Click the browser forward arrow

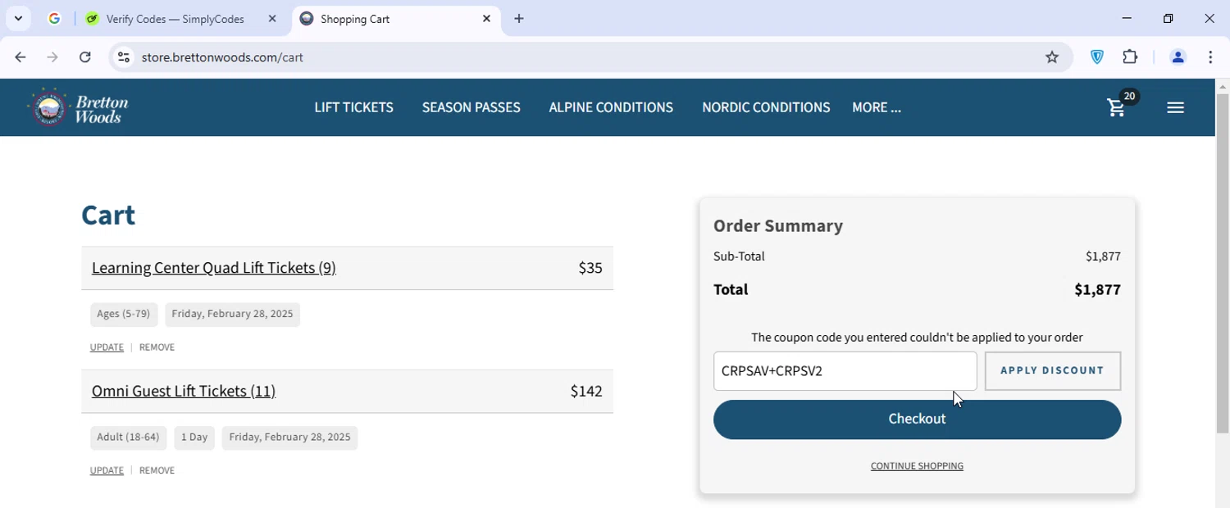52,57
